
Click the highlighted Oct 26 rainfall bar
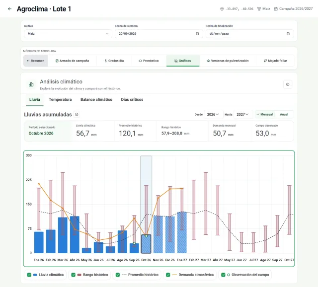click(146, 244)
